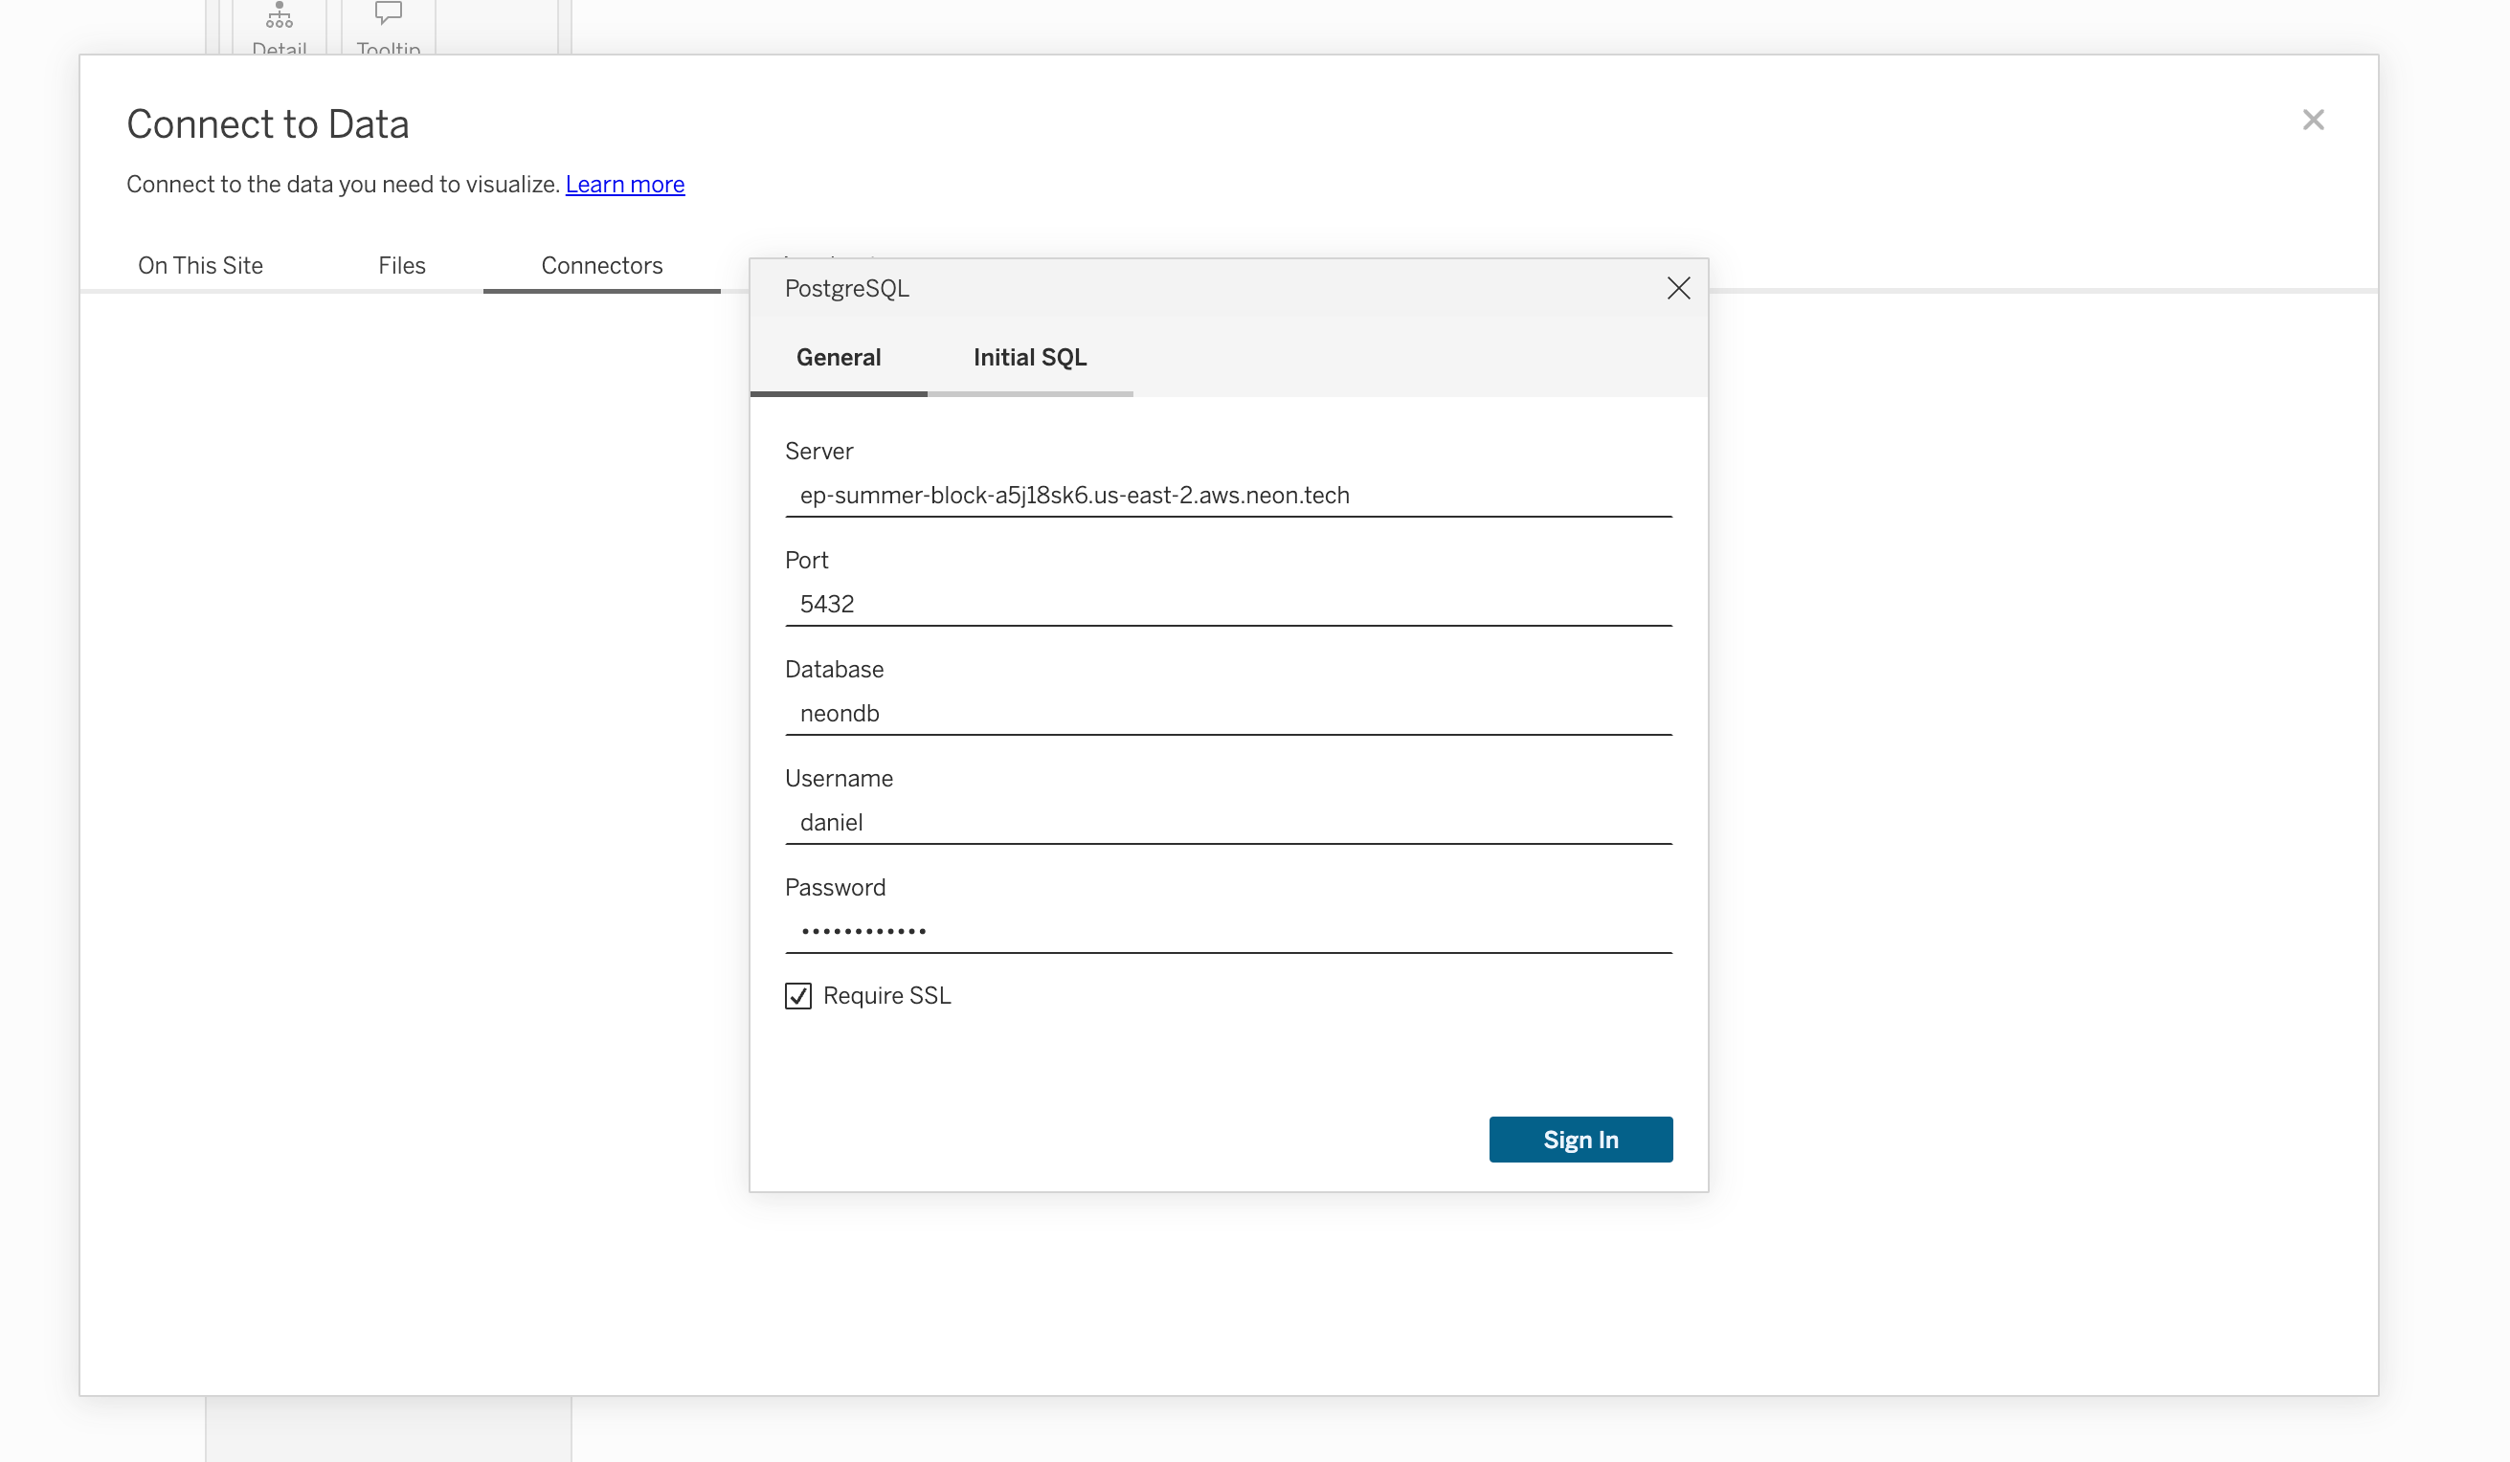Click the Require SSL label text
This screenshot has height=1462, width=2510.
(886, 995)
